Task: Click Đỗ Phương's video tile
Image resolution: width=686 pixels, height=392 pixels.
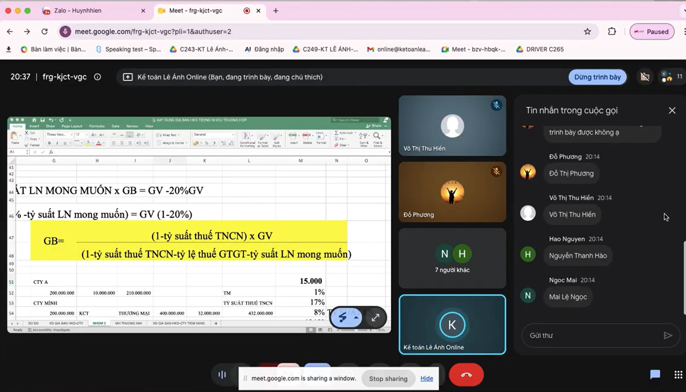Action: coord(452,192)
